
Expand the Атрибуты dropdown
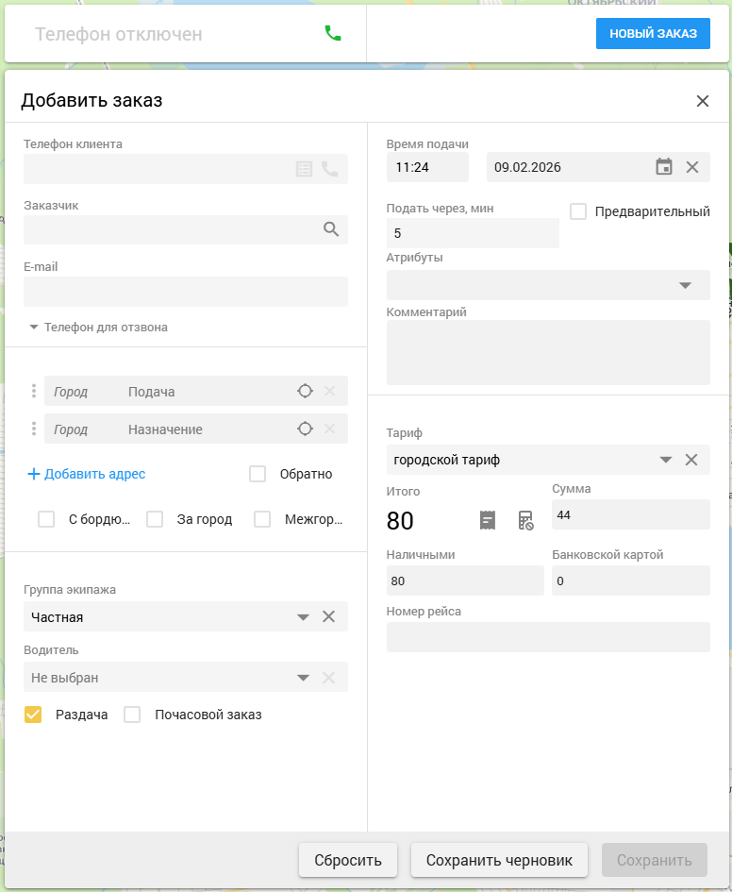pos(686,285)
